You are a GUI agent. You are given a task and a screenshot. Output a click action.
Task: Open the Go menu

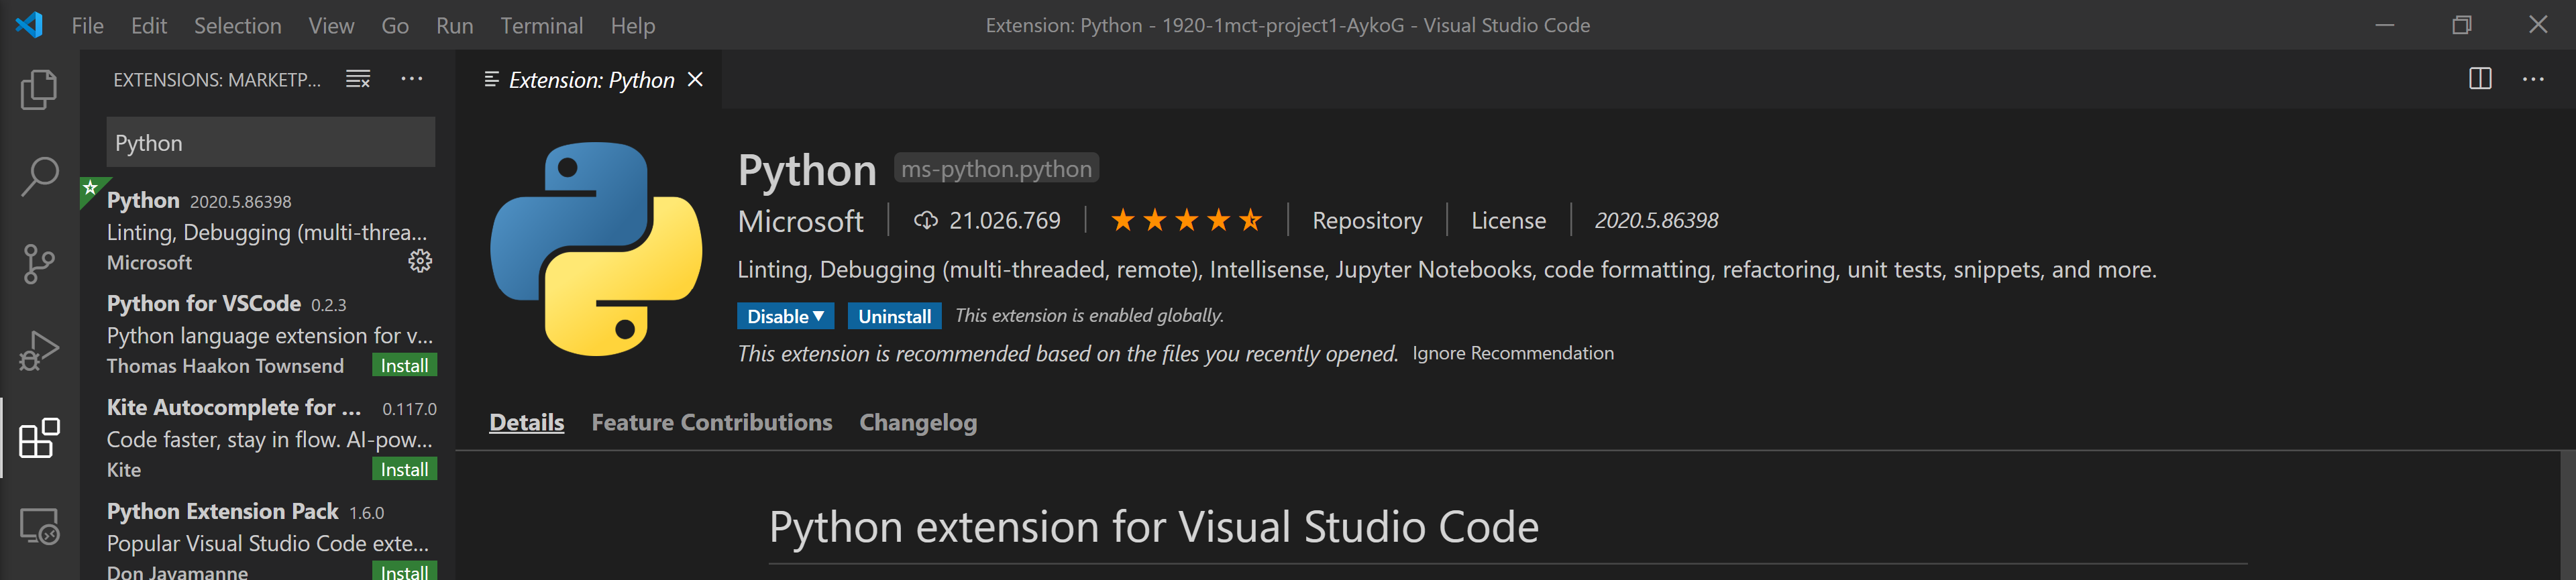pyautogui.click(x=395, y=25)
